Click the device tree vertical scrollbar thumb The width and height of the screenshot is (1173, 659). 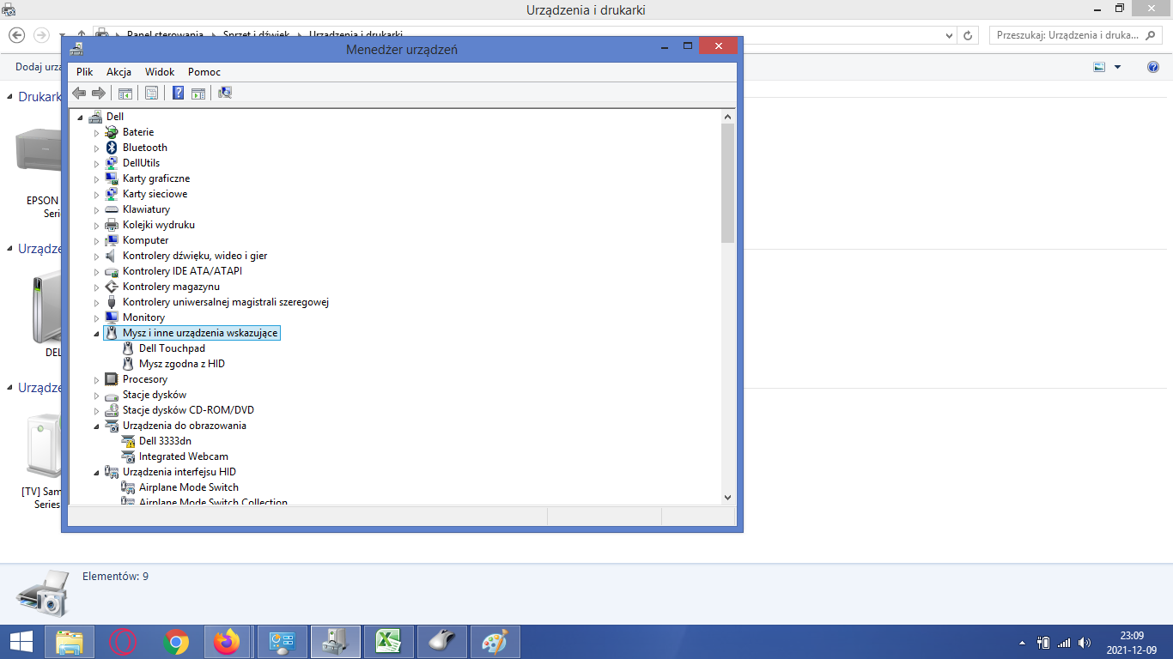(727, 182)
